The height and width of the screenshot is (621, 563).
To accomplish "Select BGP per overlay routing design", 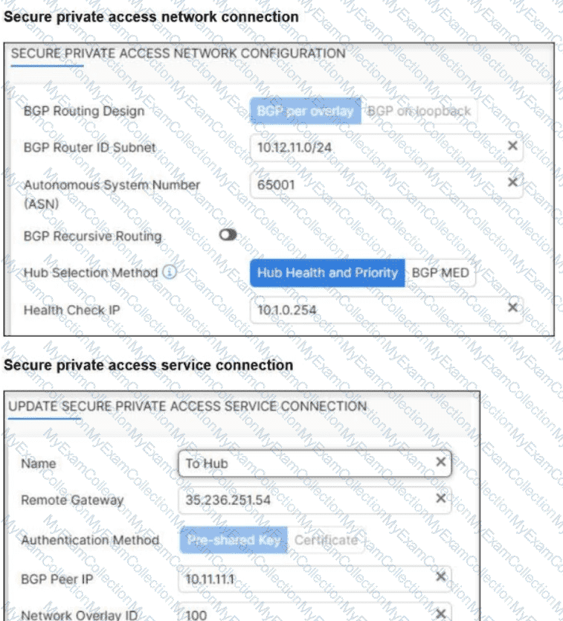I will pyautogui.click(x=305, y=111).
